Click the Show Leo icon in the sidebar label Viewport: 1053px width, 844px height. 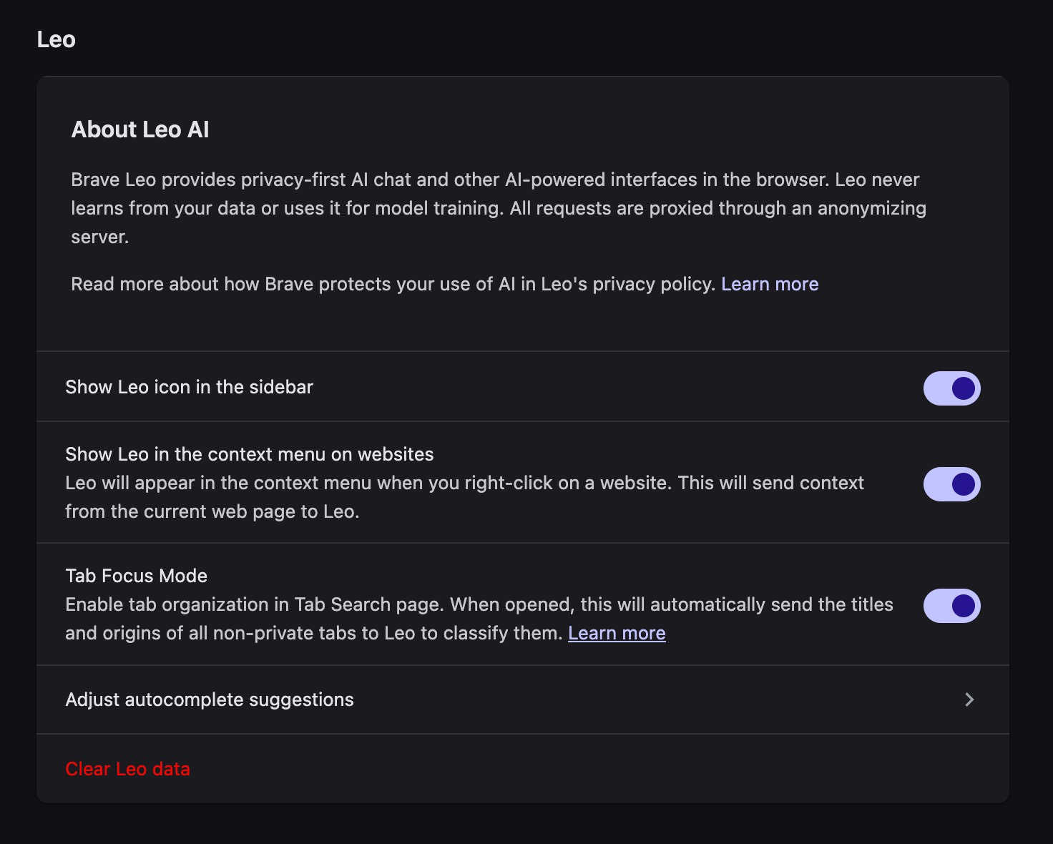[189, 387]
